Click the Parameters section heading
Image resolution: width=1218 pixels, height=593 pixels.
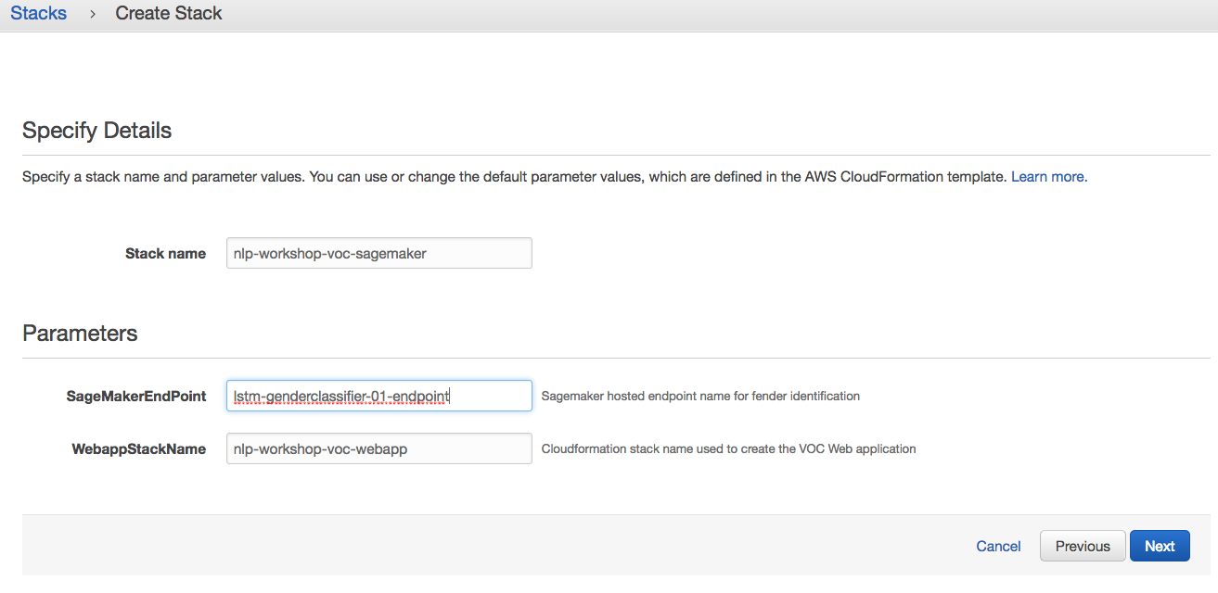[x=80, y=334]
